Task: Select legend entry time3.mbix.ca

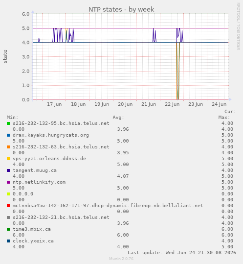Action: [32, 229]
